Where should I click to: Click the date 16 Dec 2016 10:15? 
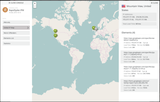(x=15, y=13)
